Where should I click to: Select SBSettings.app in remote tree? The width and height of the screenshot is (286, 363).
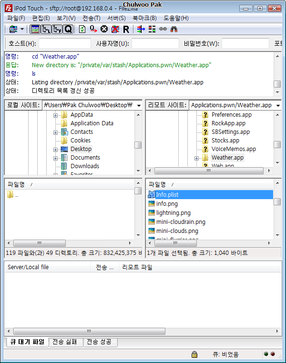(231, 132)
